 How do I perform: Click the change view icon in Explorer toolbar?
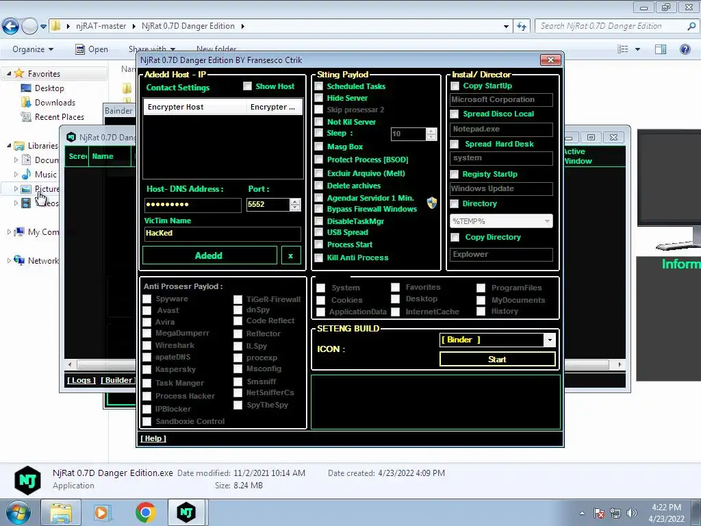[623, 49]
